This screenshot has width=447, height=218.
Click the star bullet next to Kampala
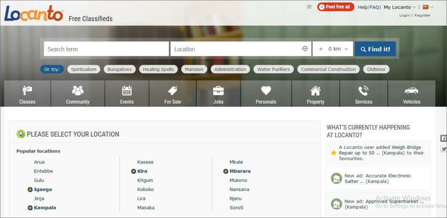click(x=30, y=208)
